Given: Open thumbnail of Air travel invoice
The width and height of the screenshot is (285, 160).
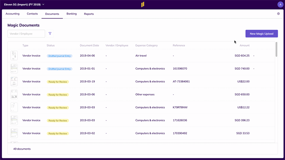Looking at the screenshot, I should click(14, 55).
